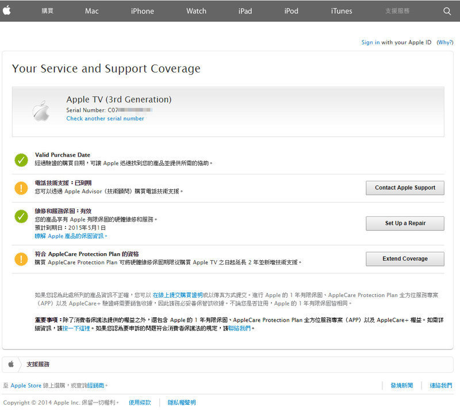This screenshot has width=460, height=411.
Task: Click the orange warning icon beside 電話技術支援
Action: 21,188
